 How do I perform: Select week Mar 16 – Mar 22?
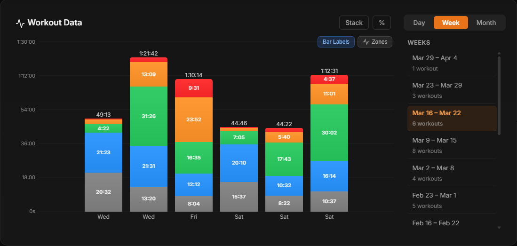tap(452, 118)
